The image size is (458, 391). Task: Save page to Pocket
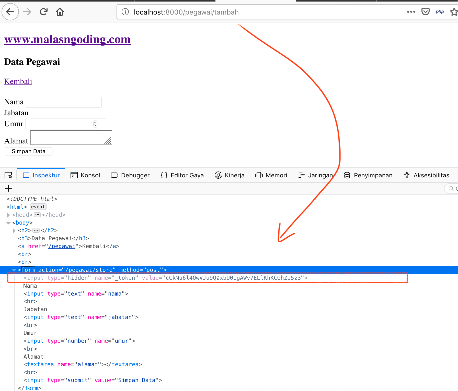425,12
